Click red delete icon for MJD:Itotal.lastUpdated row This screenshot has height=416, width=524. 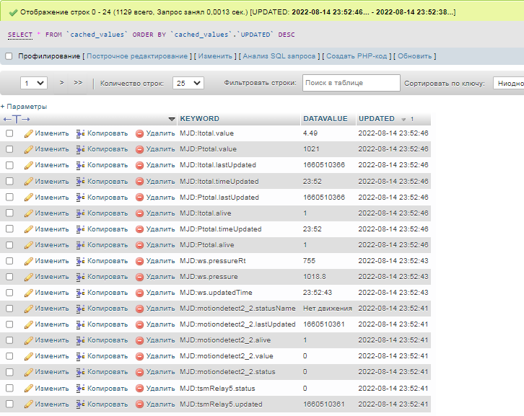pos(140,165)
